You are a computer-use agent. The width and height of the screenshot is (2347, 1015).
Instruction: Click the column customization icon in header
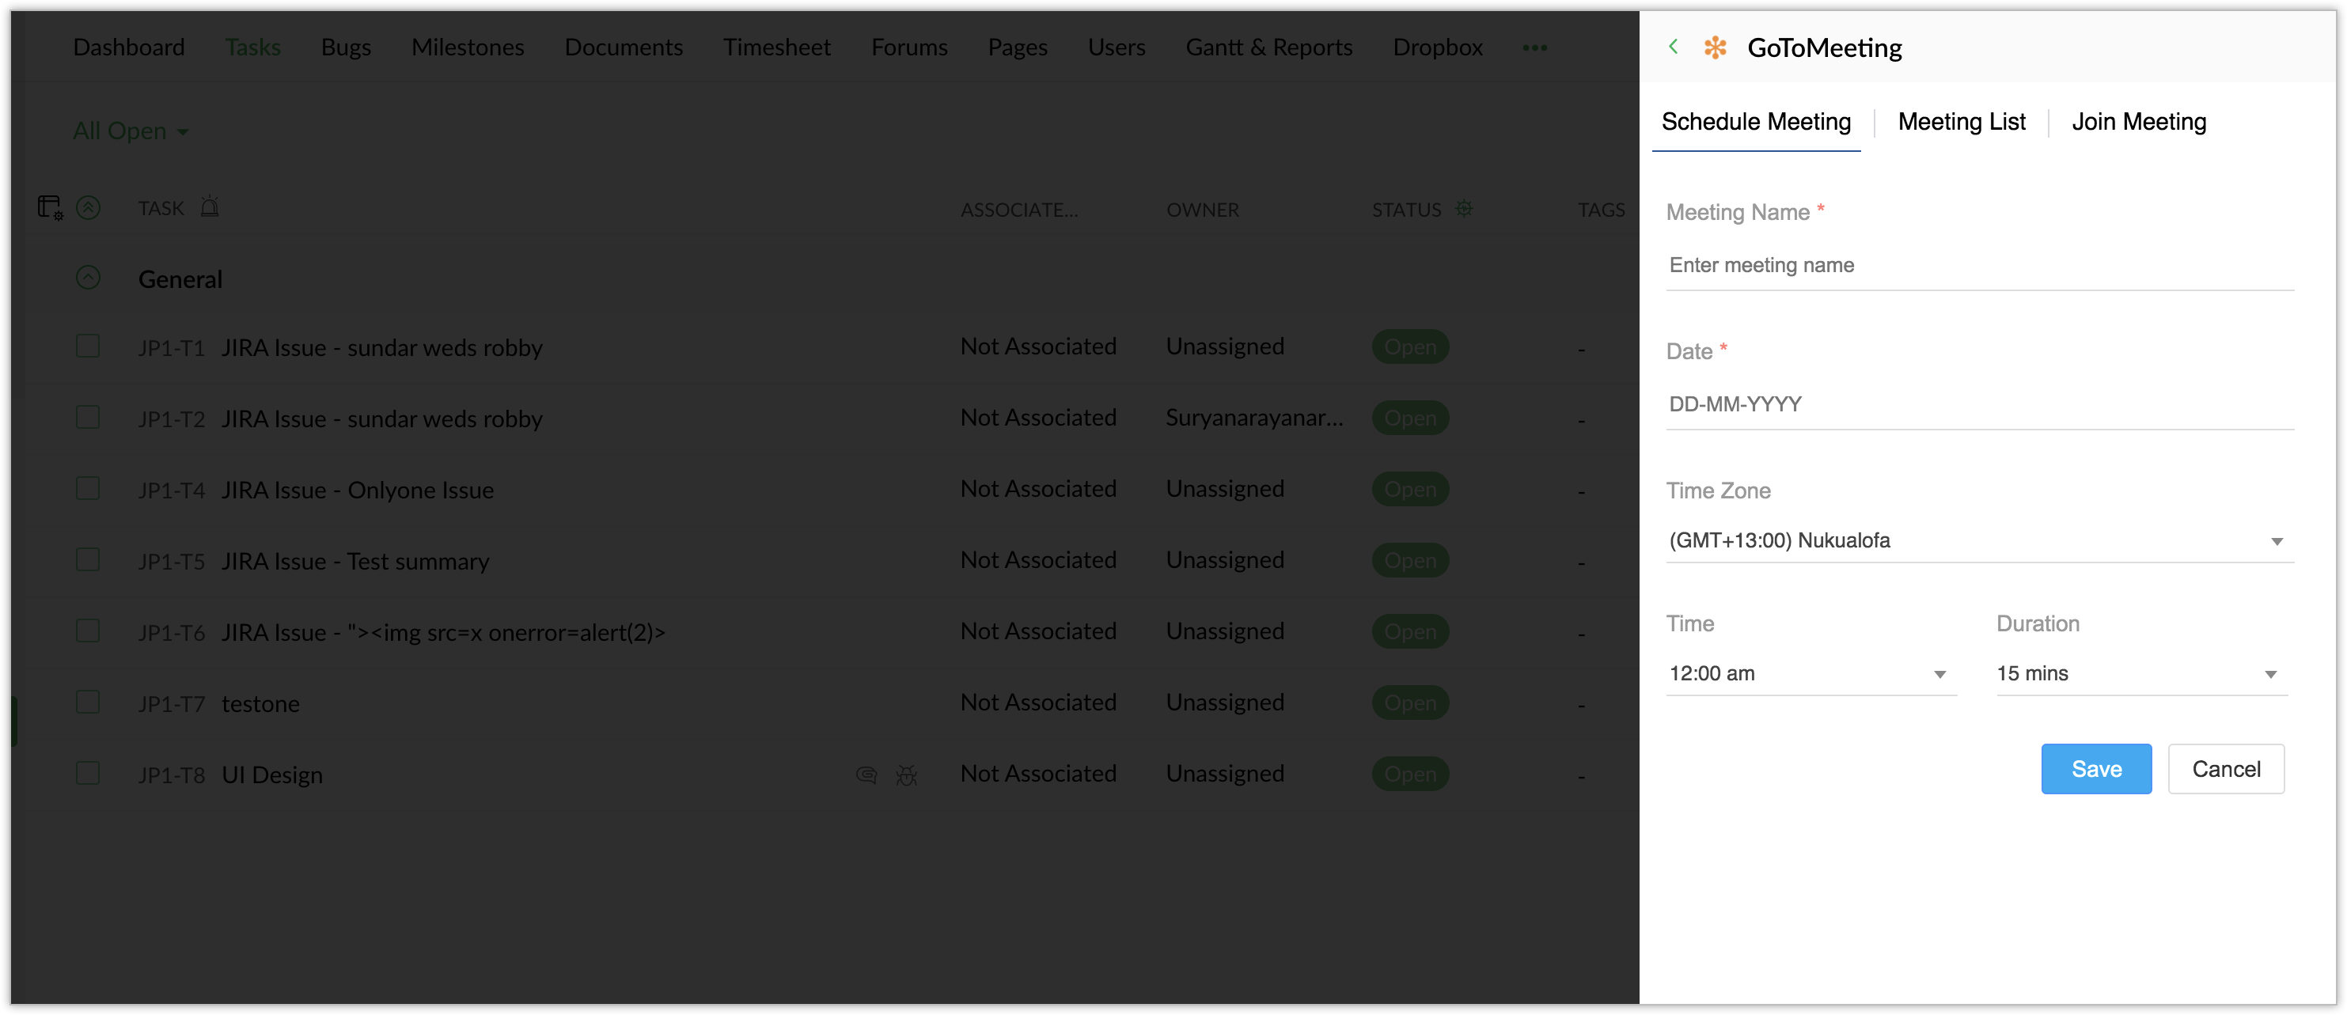50,208
